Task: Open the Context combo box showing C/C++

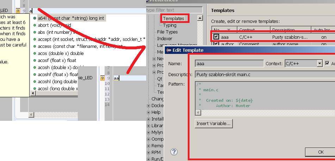Action: (303, 63)
